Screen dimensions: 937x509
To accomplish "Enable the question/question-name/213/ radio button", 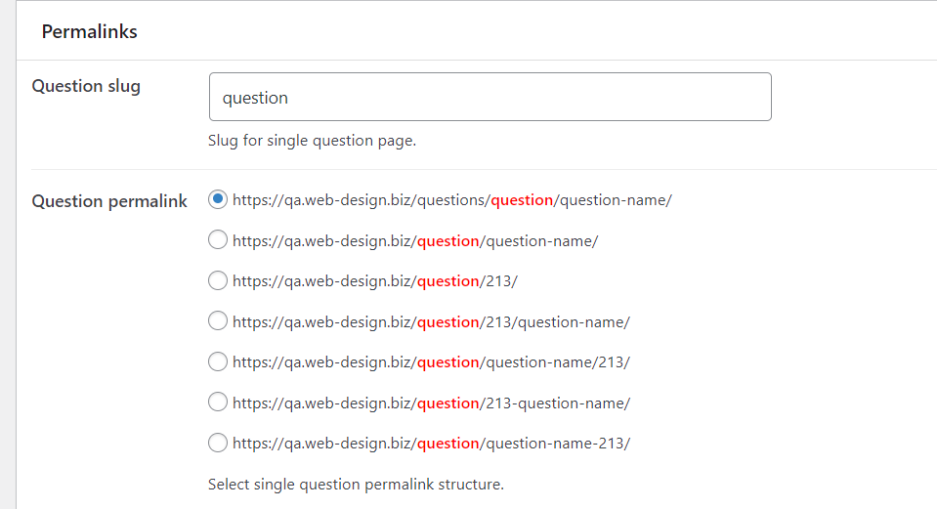I will pyautogui.click(x=218, y=361).
